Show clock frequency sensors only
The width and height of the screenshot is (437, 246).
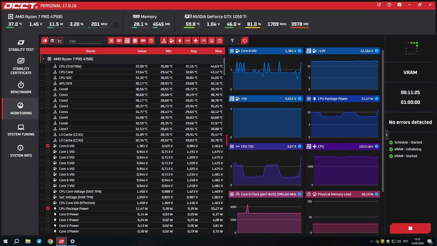(204, 41)
